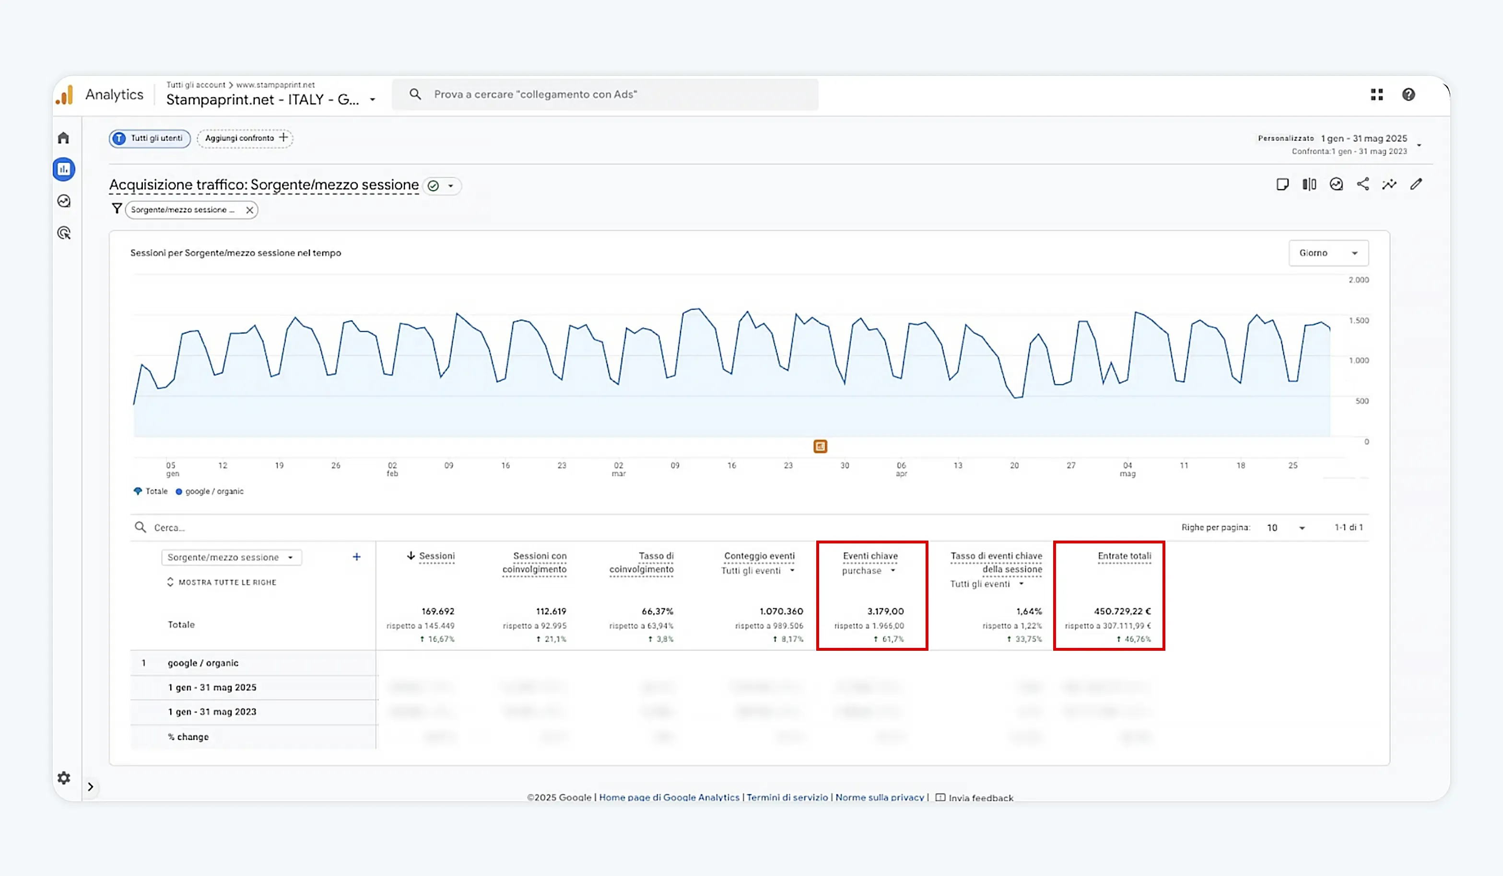1503x876 pixels.
Task: Click the Conteggio eventi column header
Action: [x=759, y=556]
